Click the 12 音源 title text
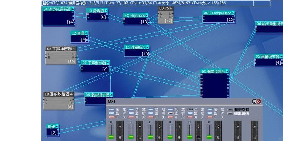Image resolution: width=283 pixels, height=141 pixels. tap(78, 33)
